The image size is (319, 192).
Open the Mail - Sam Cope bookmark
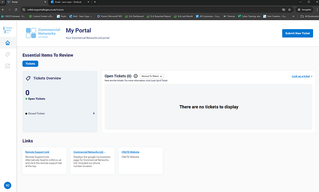pos(81,16)
